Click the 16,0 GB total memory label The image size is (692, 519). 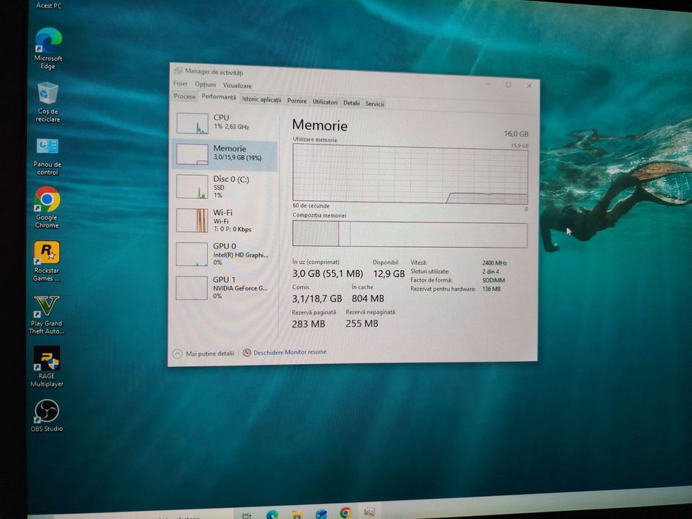tap(516, 133)
